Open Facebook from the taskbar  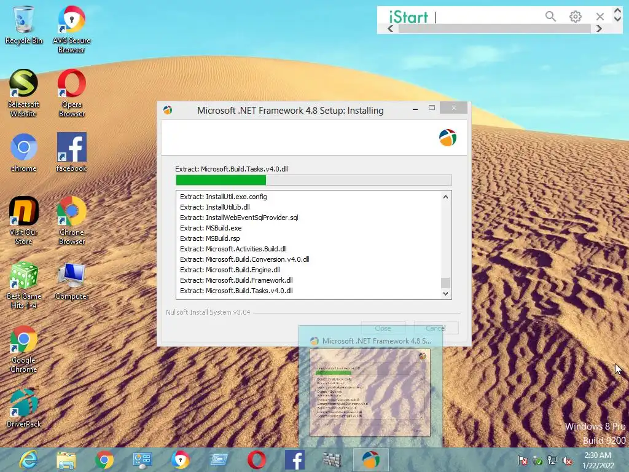click(294, 460)
